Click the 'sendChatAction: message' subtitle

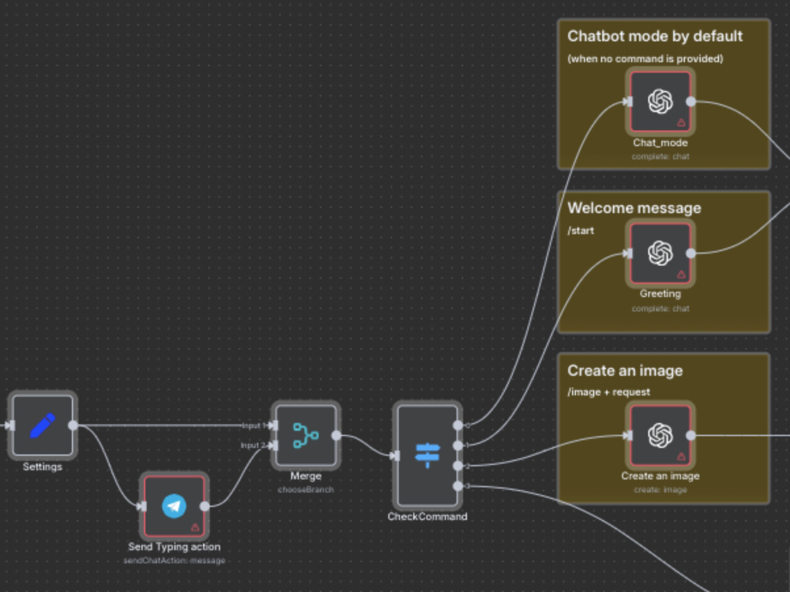(175, 560)
